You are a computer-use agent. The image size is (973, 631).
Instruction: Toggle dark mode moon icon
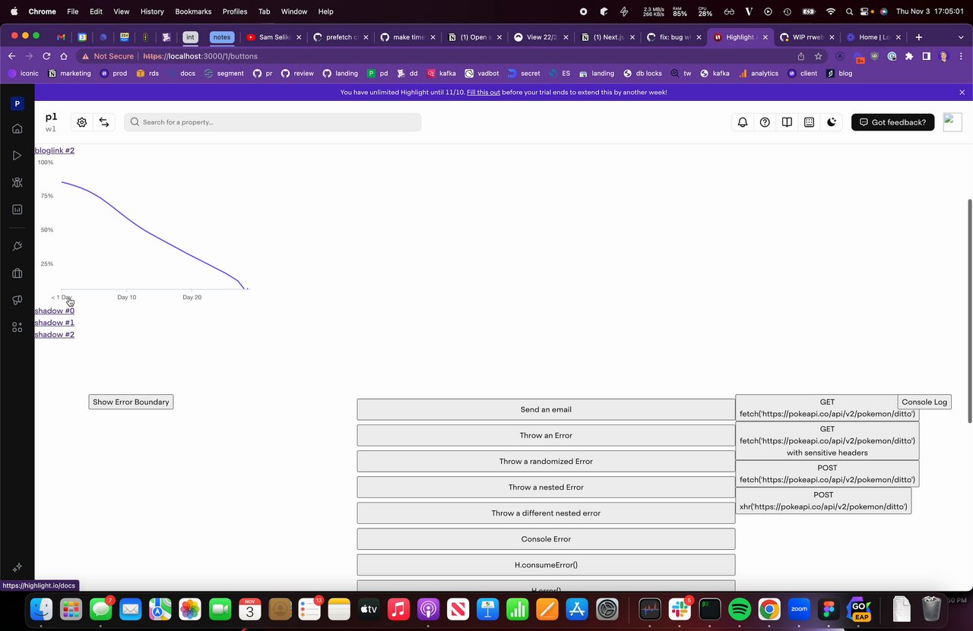[x=832, y=122]
